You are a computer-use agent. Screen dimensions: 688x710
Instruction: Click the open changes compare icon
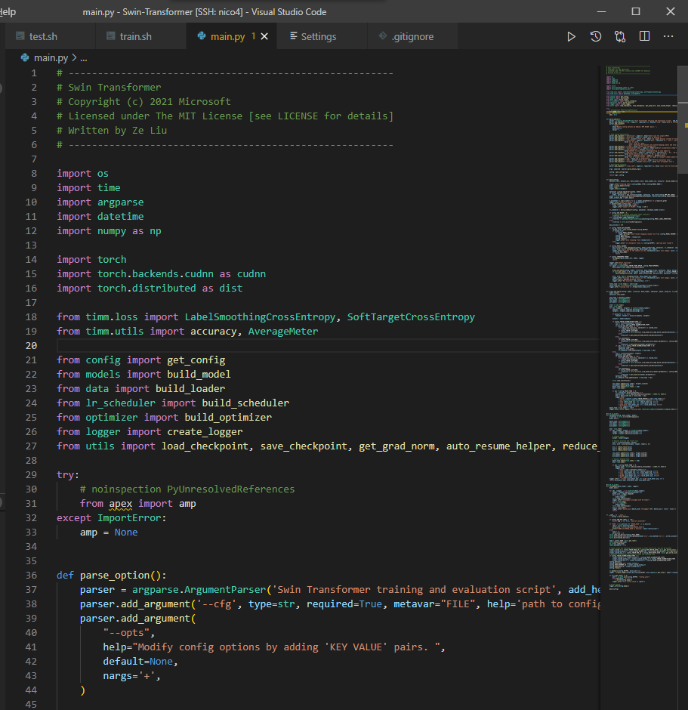click(x=620, y=35)
